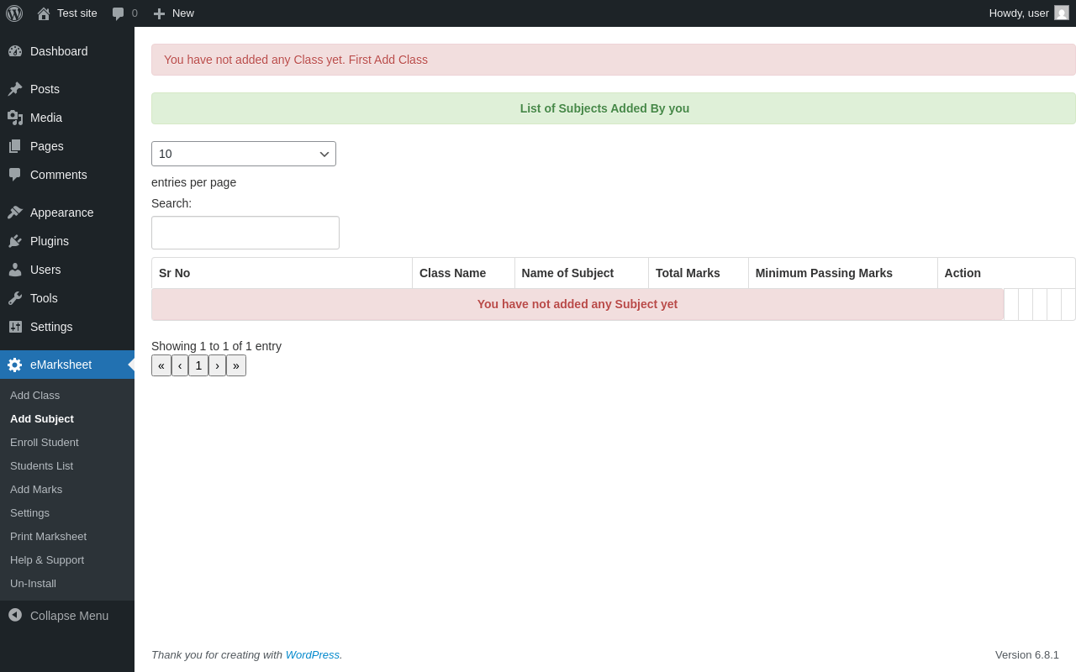Go to next page with › button
This screenshot has height=672, width=1076.
[217, 365]
